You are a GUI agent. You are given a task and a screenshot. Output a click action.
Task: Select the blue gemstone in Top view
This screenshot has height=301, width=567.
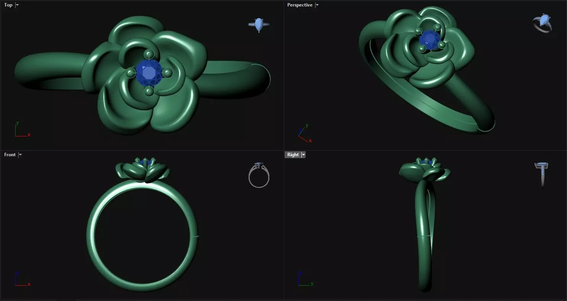(149, 73)
